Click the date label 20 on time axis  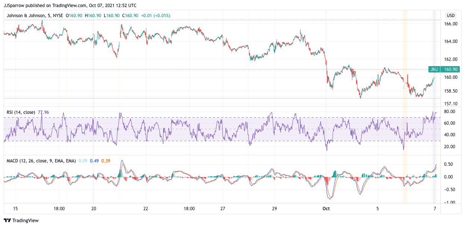point(94,209)
